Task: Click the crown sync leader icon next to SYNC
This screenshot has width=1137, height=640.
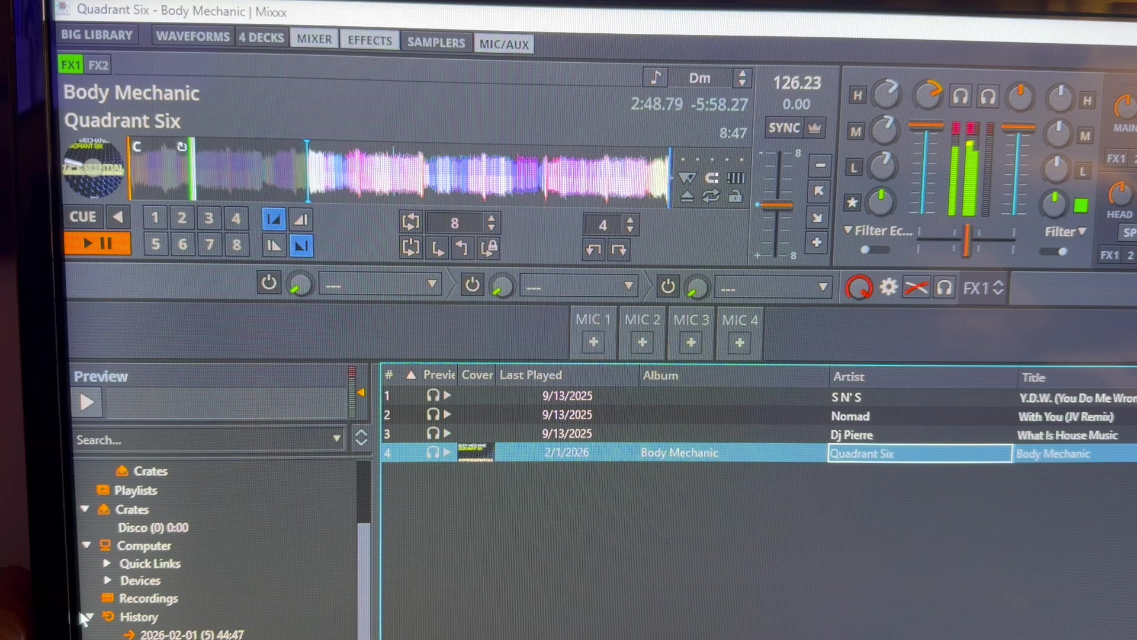Action: coord(815,128)
